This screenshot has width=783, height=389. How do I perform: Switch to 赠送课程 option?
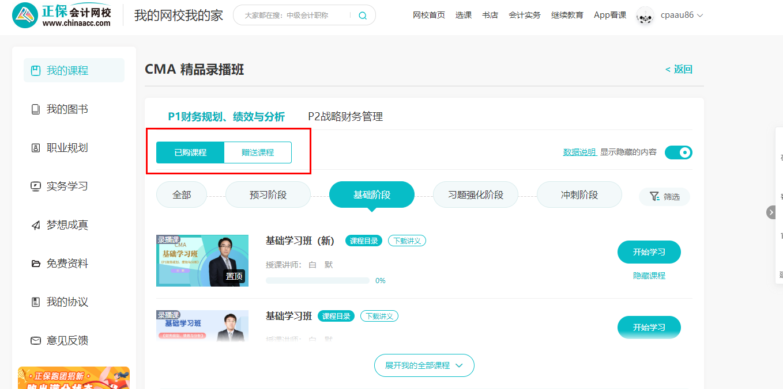click(x=258, y=152)
